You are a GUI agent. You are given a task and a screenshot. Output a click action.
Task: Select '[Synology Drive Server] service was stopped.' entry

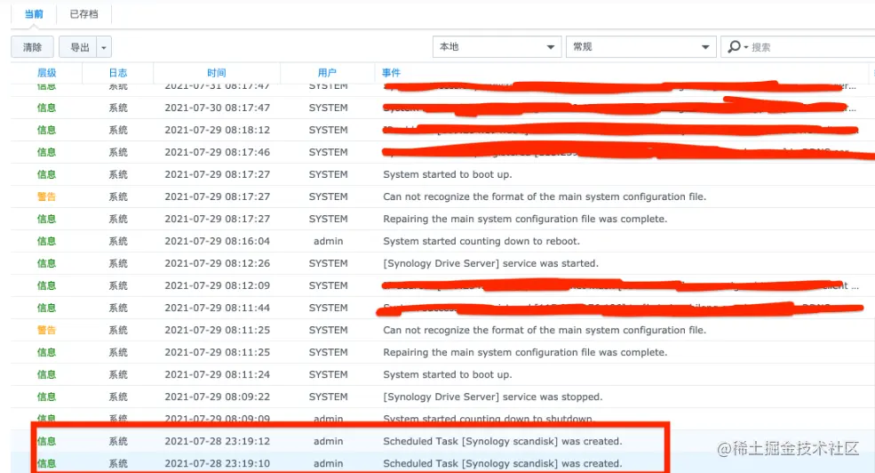443,397
